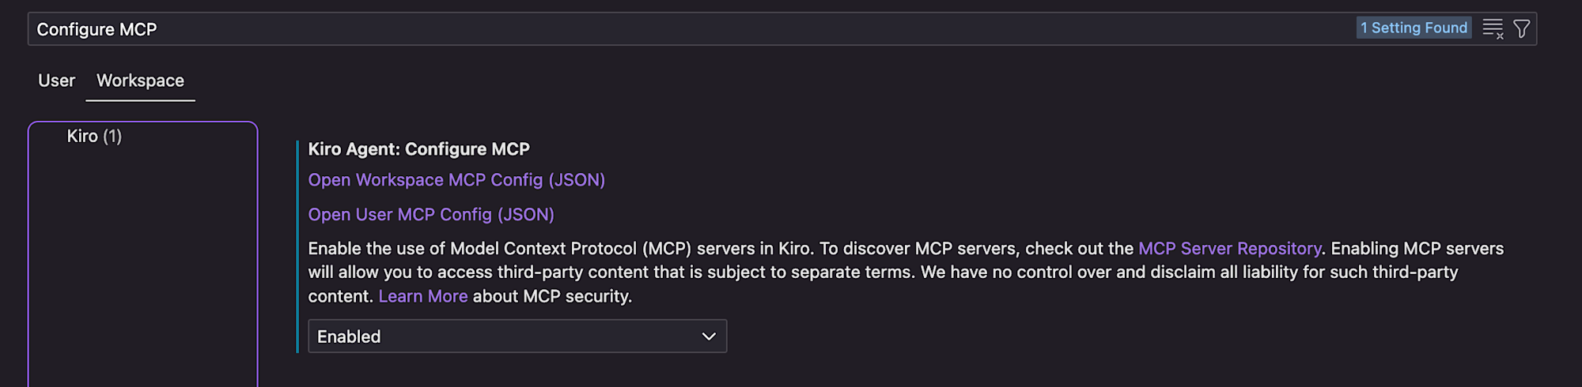Switch to the User settings tab
Image resolution: width=1582 pixels, height=387 pixels.
[56, 81]
